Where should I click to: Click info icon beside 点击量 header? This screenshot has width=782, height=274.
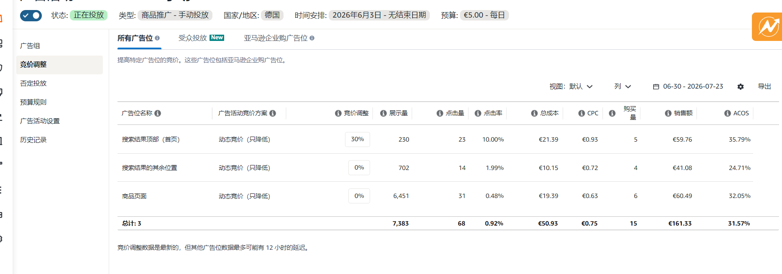point(440,113)
